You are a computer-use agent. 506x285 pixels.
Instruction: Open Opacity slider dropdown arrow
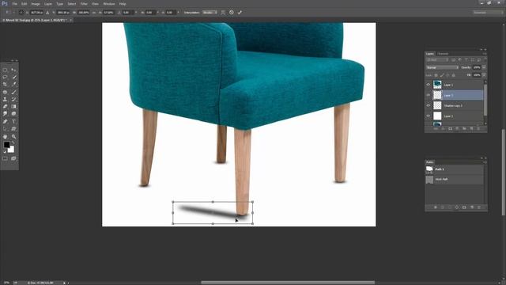pos(484,67)
